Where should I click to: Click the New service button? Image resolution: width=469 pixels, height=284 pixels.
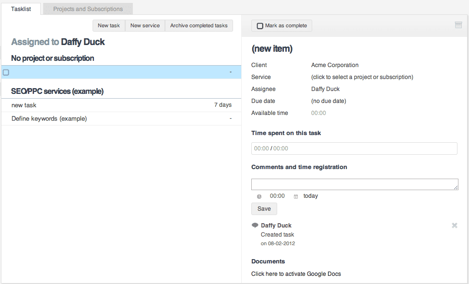tap(145, 26)
